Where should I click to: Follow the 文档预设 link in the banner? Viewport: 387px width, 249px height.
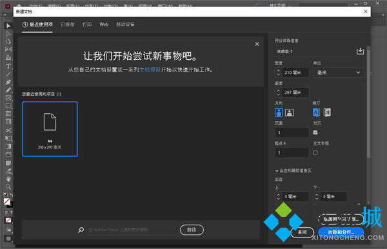click(x=150, y=70)
